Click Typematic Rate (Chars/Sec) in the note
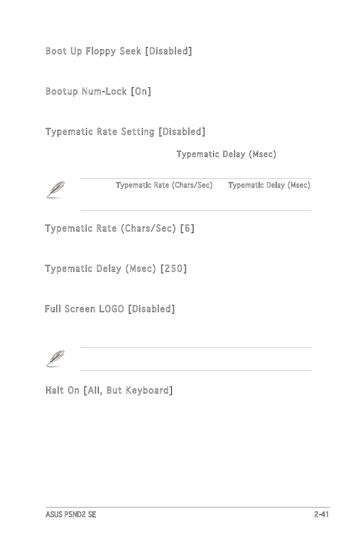This screenshot has width=355, height=536. 164,185
